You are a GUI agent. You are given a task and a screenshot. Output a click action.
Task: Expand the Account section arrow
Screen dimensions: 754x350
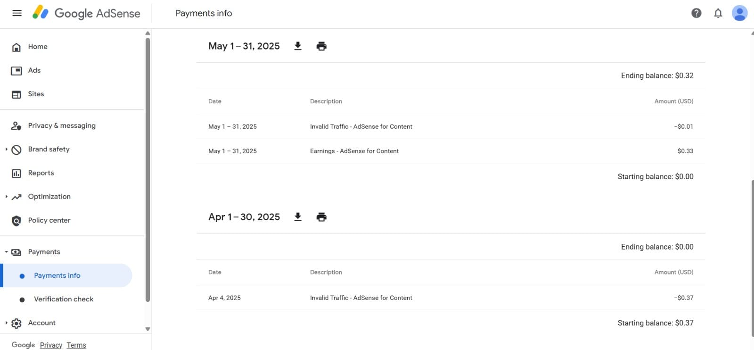coord(6,323)
